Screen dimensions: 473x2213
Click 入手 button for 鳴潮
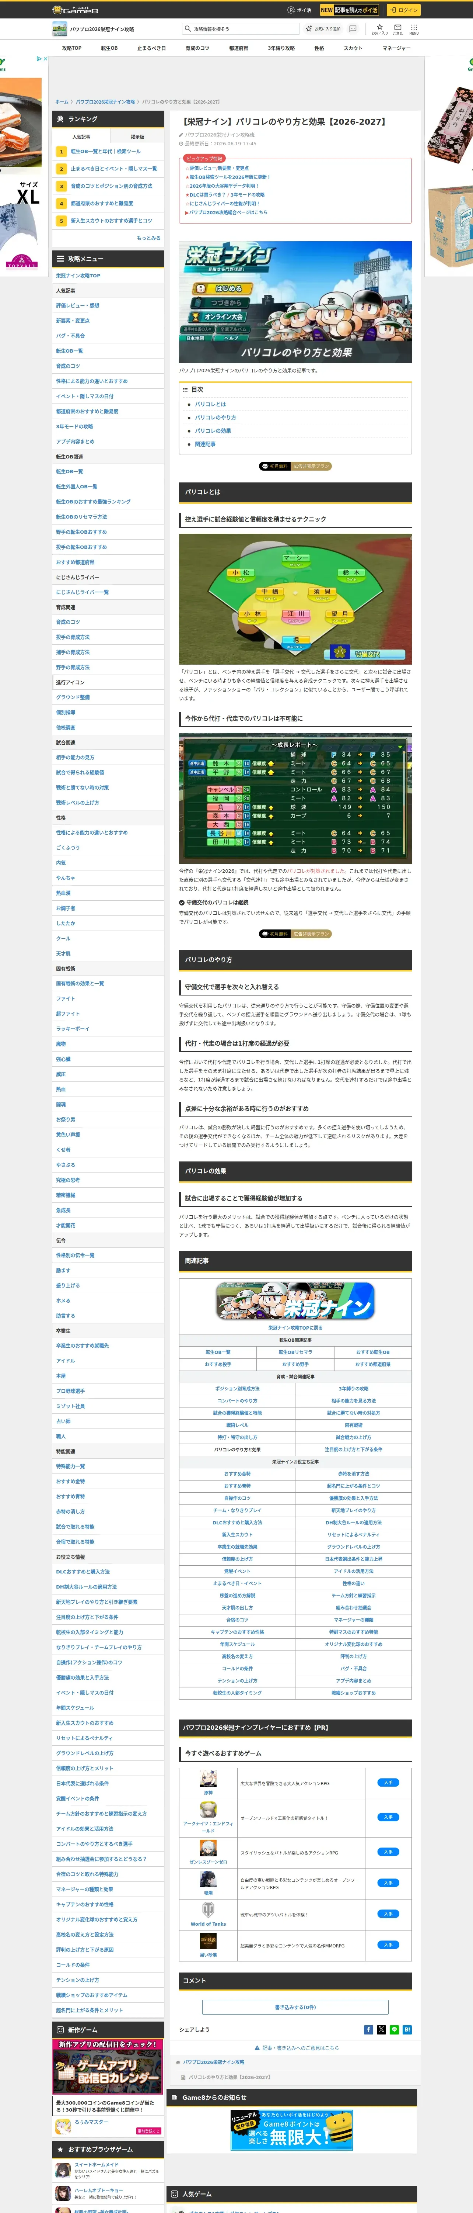click(x=388, y=1883)
